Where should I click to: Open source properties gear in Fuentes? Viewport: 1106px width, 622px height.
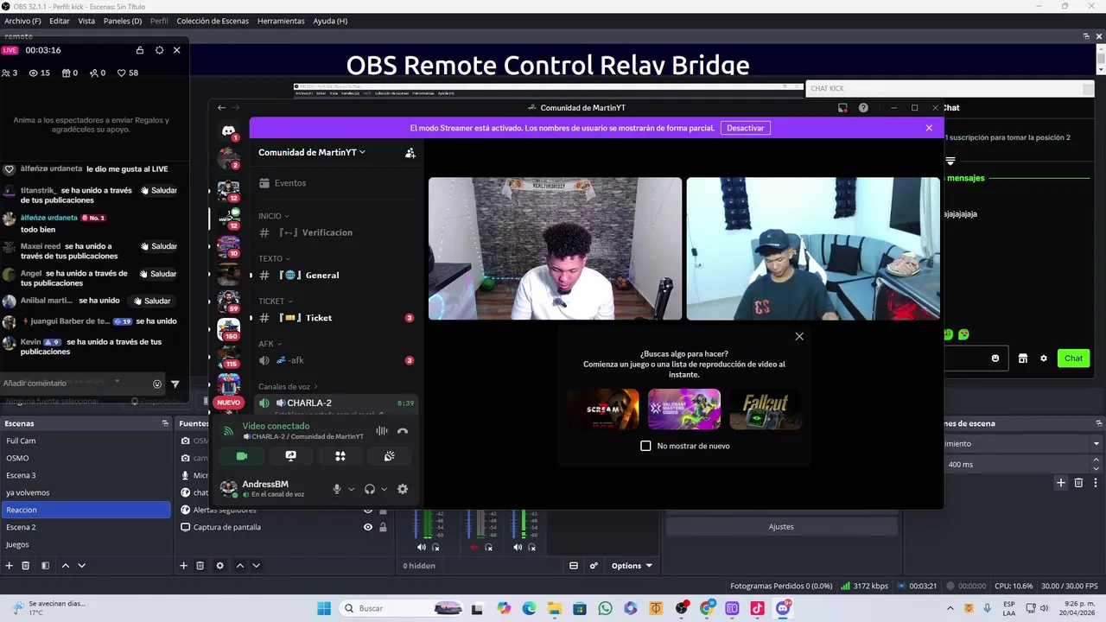point(219,566)
